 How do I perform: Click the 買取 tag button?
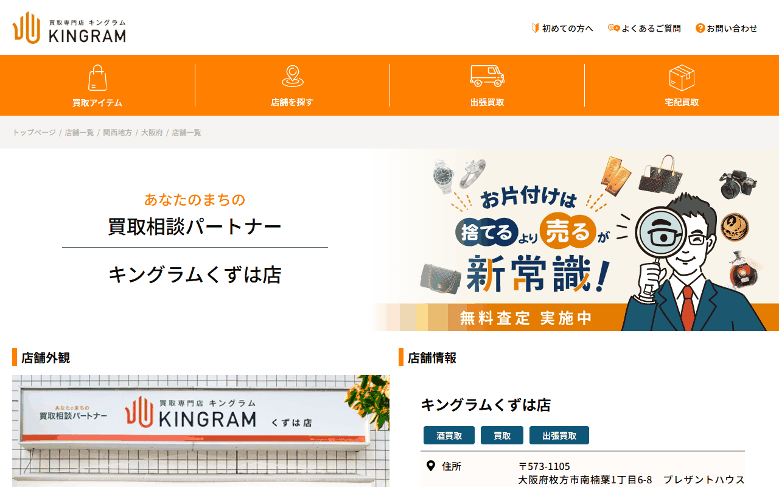point(502,435)
